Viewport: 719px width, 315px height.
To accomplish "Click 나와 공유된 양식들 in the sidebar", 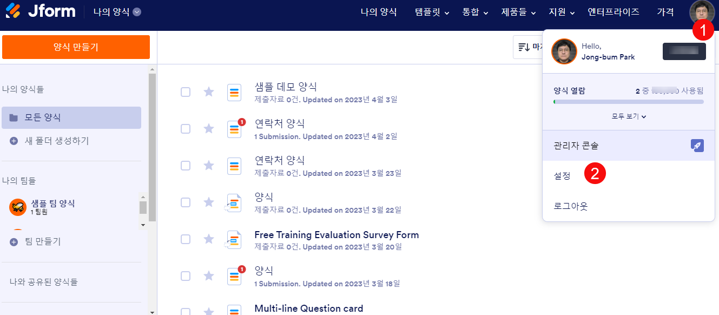I will pos(44,282).
